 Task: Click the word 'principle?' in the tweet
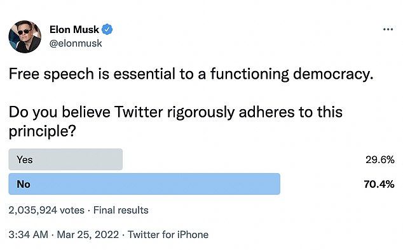click(x=43, y=132)
